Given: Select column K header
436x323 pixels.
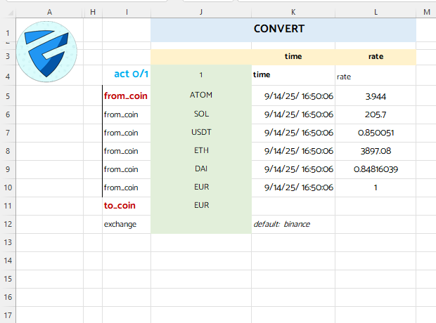Looking at the screenshot, I should (293, 11).
